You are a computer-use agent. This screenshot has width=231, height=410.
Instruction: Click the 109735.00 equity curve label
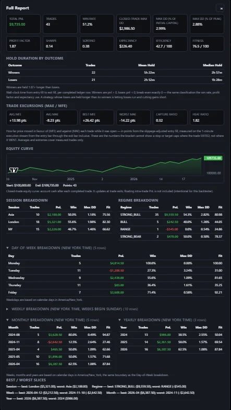pos(213,158)
